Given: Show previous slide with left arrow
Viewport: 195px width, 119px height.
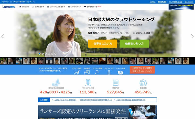Looking at the screenshot, I should [3, 36].
